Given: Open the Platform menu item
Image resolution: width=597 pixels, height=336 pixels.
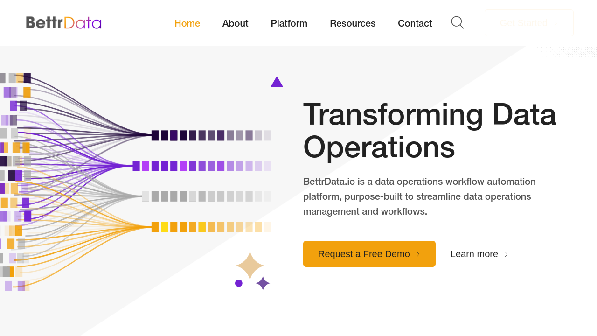Looking at the screenshot, I should point(289,23).
